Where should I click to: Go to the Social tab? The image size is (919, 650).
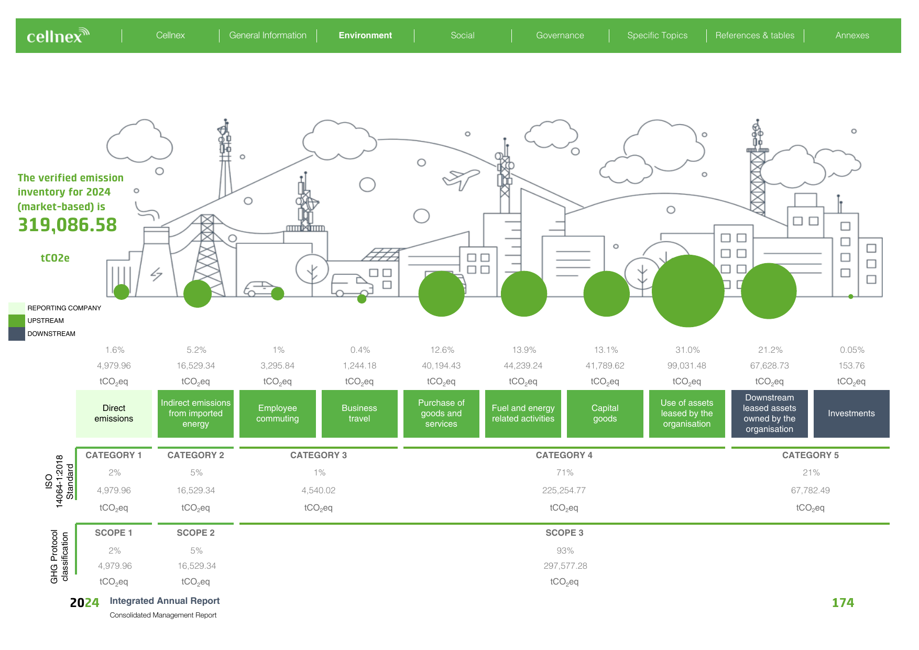(463, 35)
